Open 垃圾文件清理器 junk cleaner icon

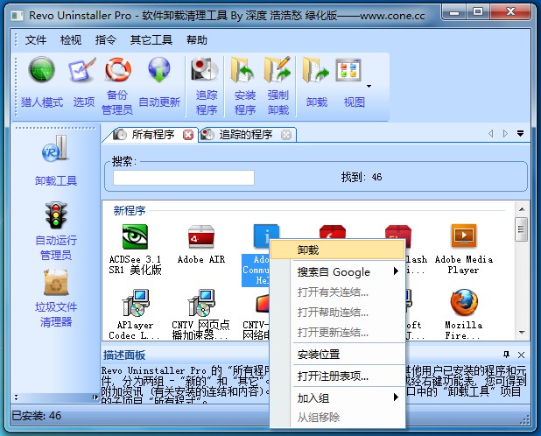click(x=55, y=283)
